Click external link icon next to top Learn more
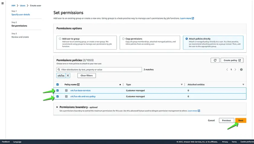Screen dimensions: 254x144 (193, 18)
